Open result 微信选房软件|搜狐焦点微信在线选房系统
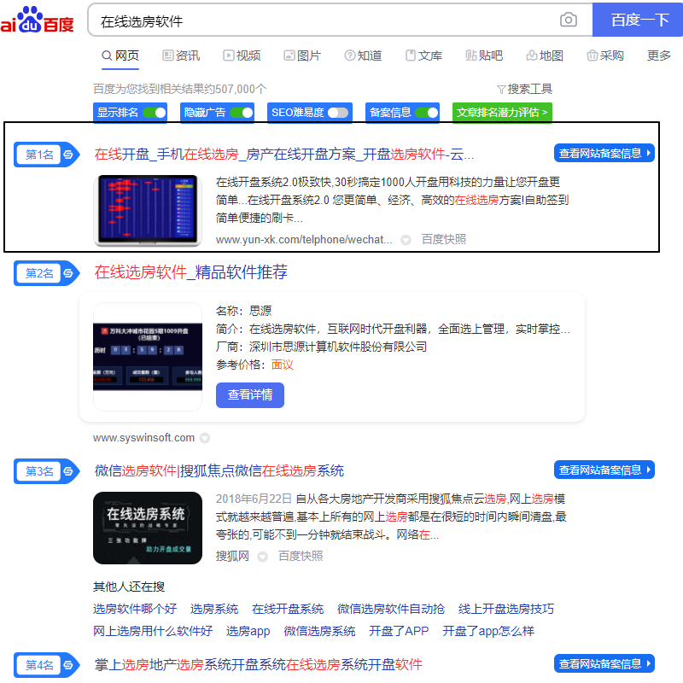 pyautogui.click(x=219, y=471)
